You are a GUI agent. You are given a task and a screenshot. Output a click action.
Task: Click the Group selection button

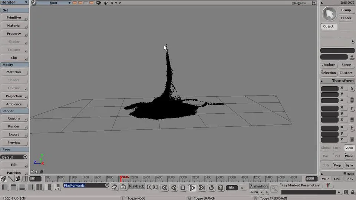point(346,10)
